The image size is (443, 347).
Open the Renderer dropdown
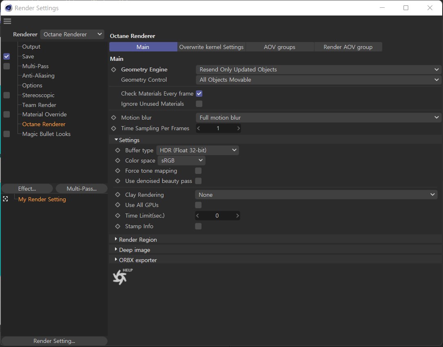coord(72,35)
